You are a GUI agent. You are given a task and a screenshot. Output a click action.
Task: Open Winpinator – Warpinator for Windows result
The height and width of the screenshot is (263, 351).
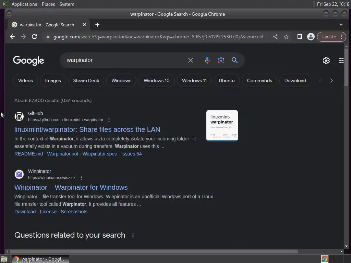[71, 187]
